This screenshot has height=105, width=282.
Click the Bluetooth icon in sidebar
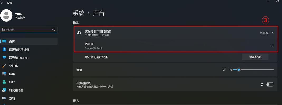pos(4,49)
